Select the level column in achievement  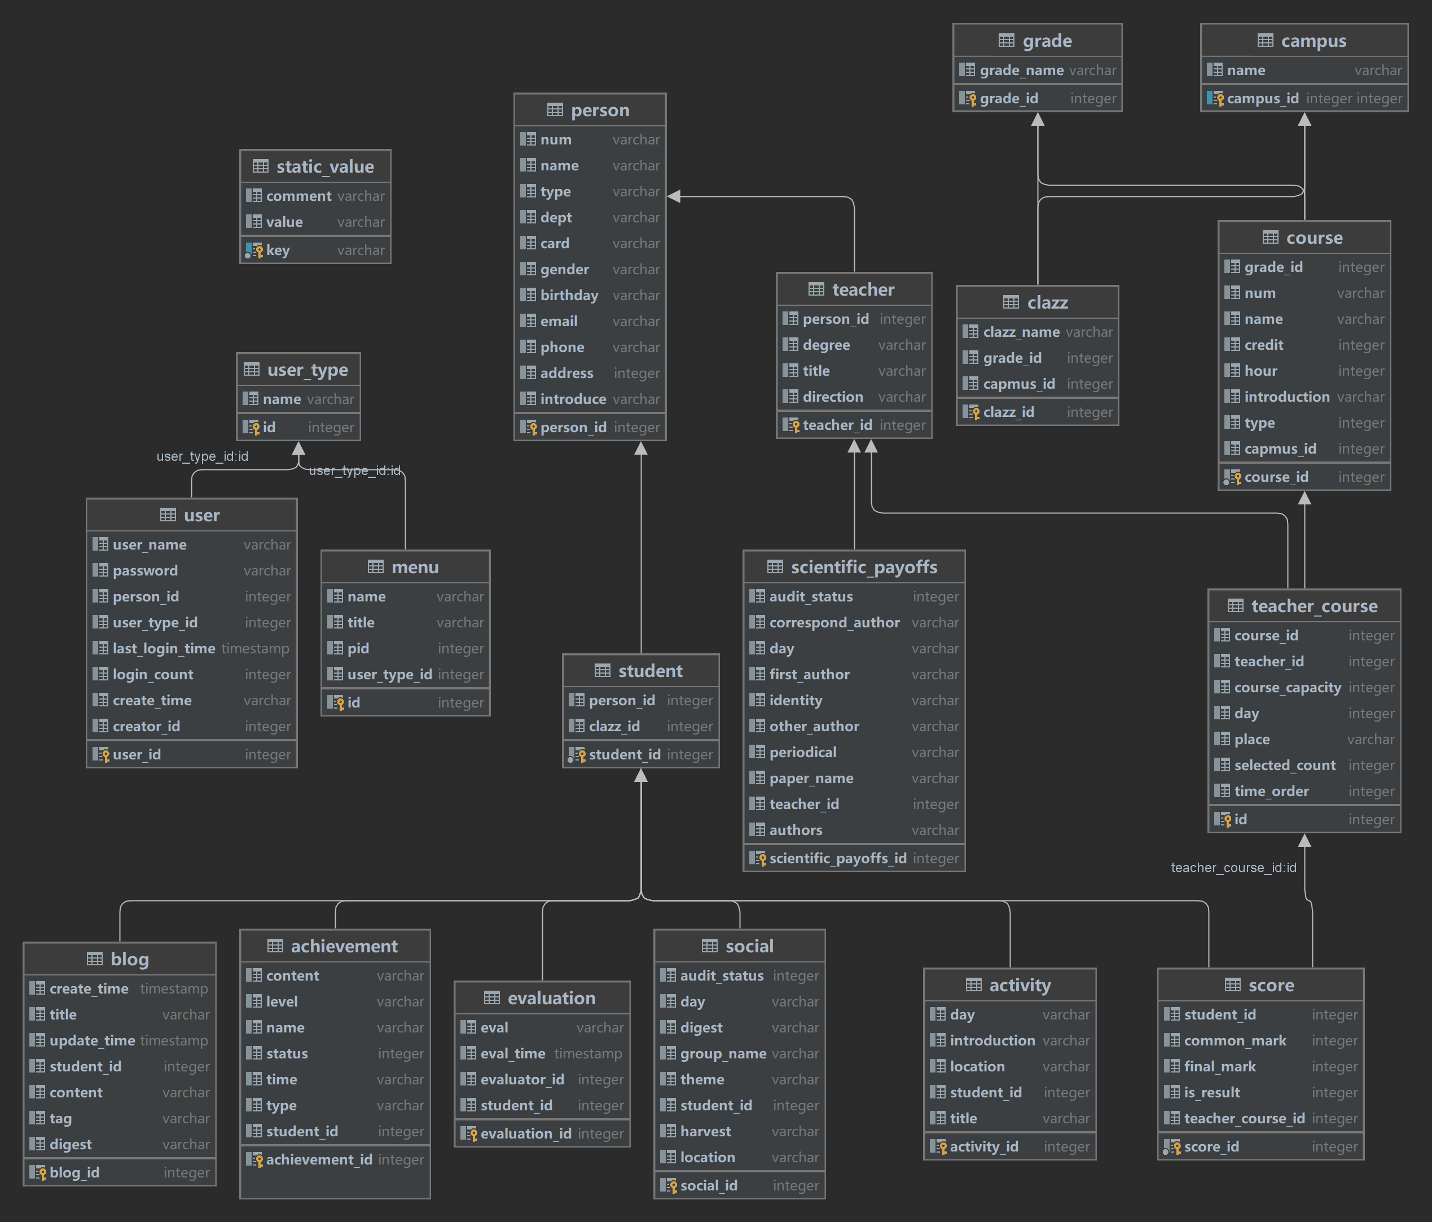[x=335, y=1001]
